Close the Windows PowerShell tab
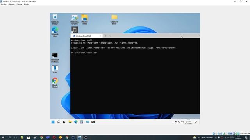Screen dimensions: 250x140 [x=100, y=36]
